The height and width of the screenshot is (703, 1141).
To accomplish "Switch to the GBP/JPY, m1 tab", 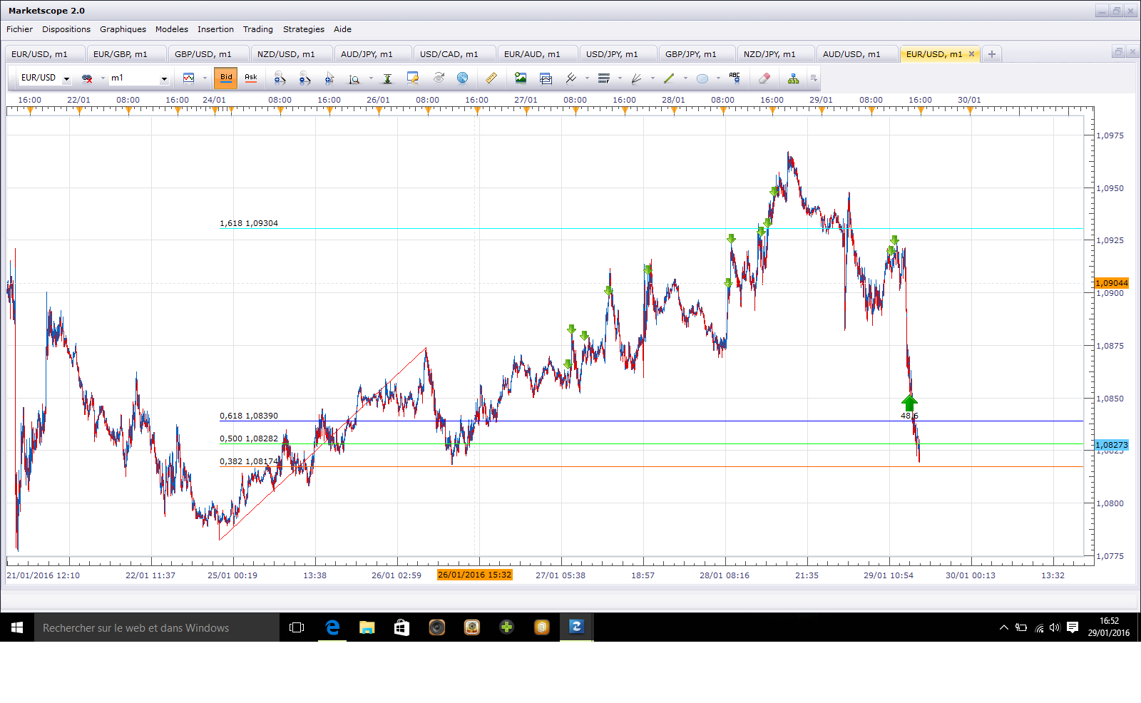I will [690, 54].
